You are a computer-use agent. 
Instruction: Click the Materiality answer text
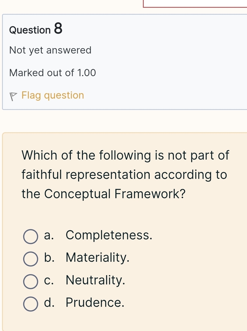(98, 258)
